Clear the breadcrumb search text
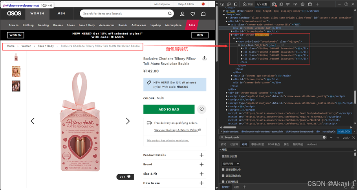This screenshot has width=357, height=190. pos(324,138)
